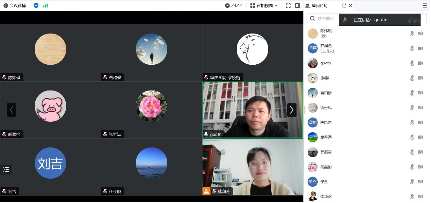Open the 会议详情 meeting info
Viewport: 431px width, 203px height.
point(15,5)
